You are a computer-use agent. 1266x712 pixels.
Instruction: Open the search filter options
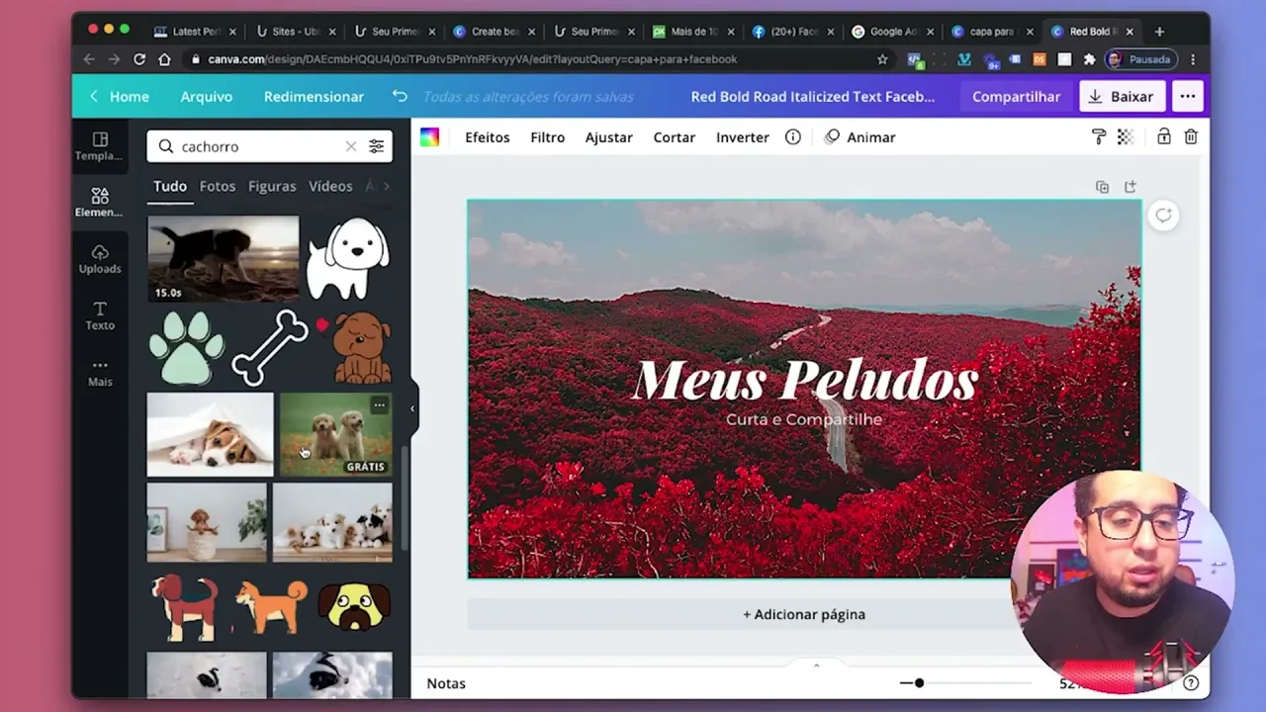tap(377, 146)
